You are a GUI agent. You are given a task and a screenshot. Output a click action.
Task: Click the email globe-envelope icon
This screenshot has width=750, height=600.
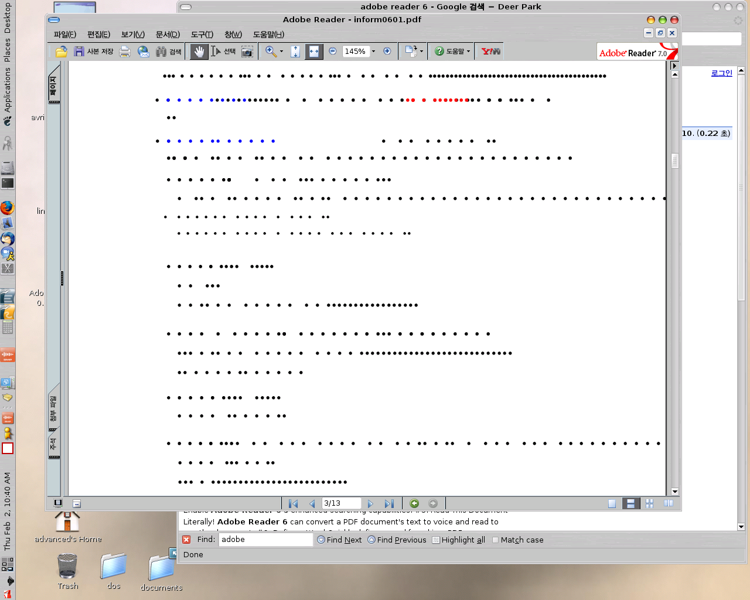[x=144, y=52]
